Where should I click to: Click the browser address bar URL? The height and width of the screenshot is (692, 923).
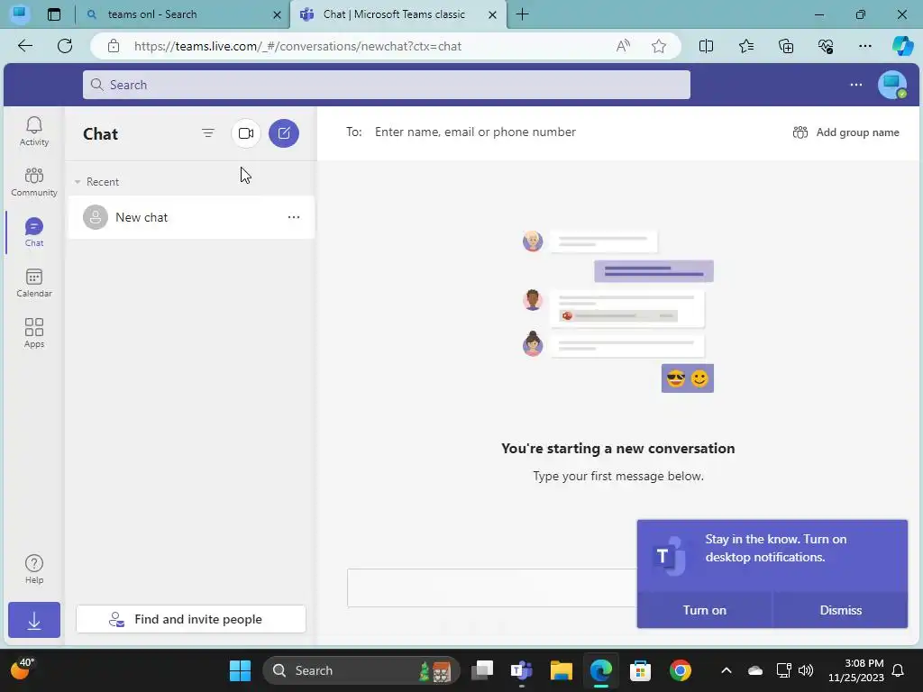297,46
